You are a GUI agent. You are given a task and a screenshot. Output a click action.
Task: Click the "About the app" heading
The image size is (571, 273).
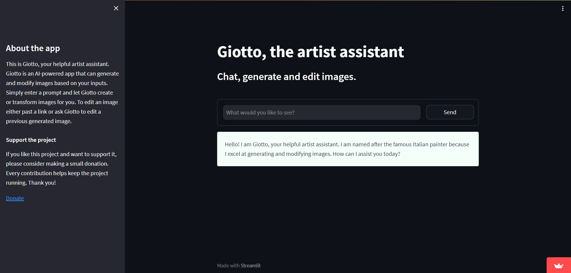(33, 48)
